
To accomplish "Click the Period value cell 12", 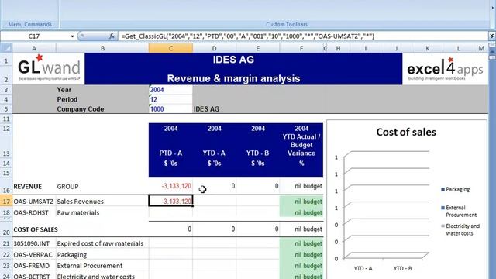I will coord(170,99).
